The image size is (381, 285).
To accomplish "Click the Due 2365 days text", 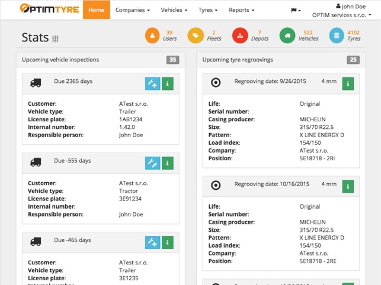I will coord(73,81).
